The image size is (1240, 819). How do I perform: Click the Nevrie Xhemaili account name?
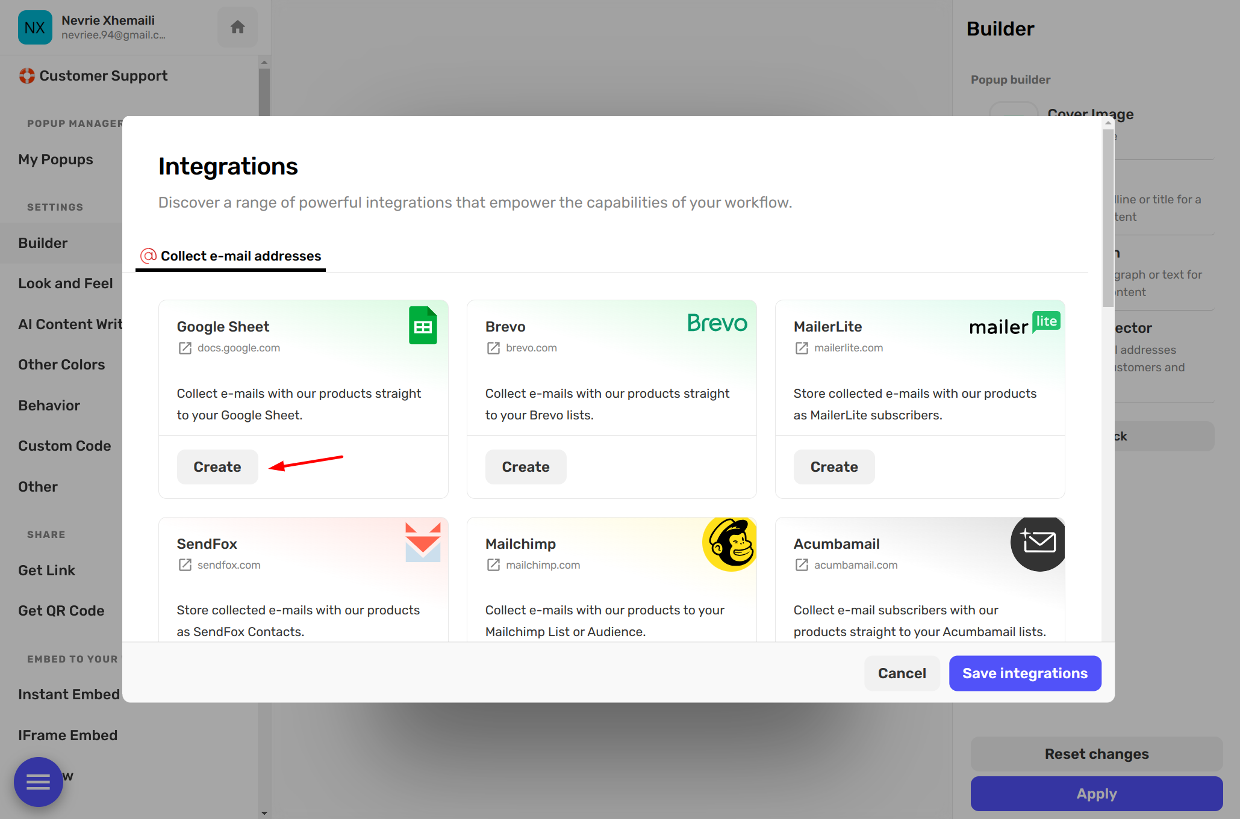pos(108,20)
